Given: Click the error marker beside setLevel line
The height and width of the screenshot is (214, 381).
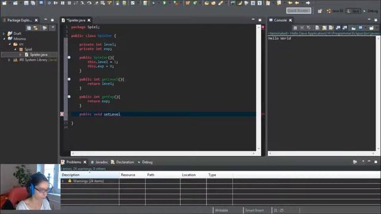Looking at the screenshot, I should click(62, 114).
